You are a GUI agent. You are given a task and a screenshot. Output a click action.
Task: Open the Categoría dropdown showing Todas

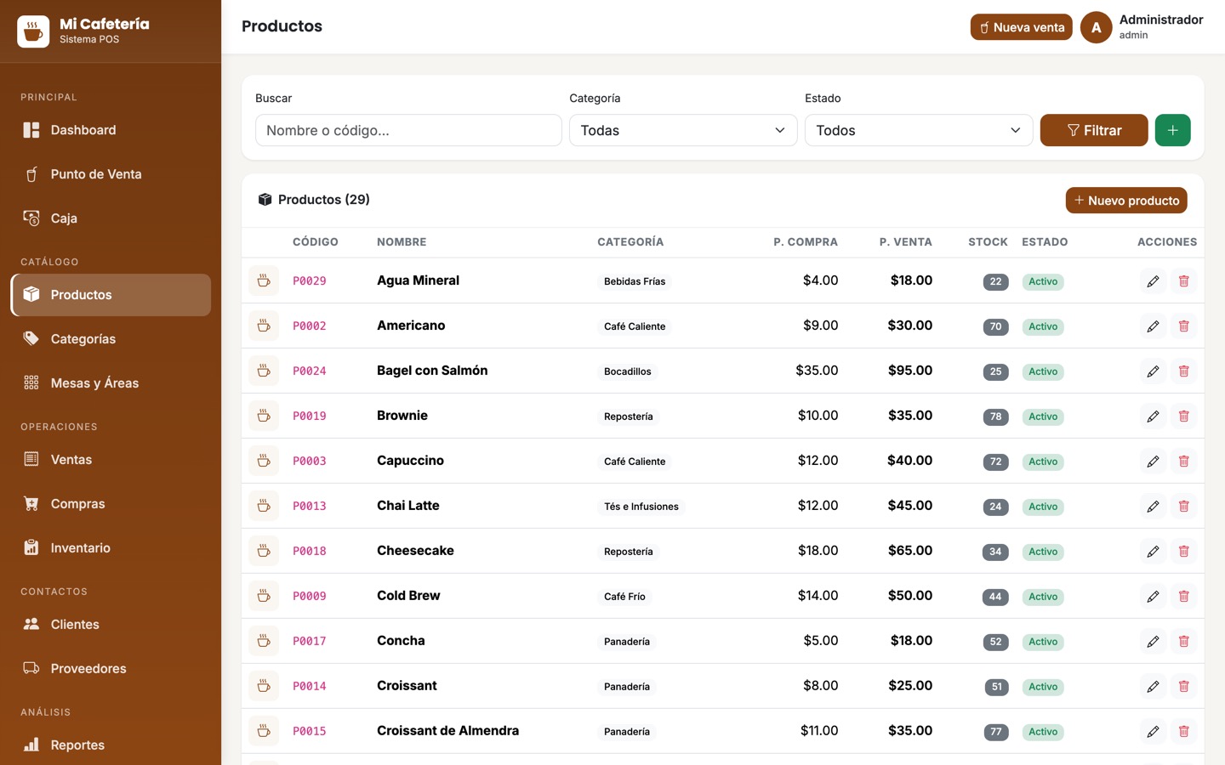click(683, 130)
